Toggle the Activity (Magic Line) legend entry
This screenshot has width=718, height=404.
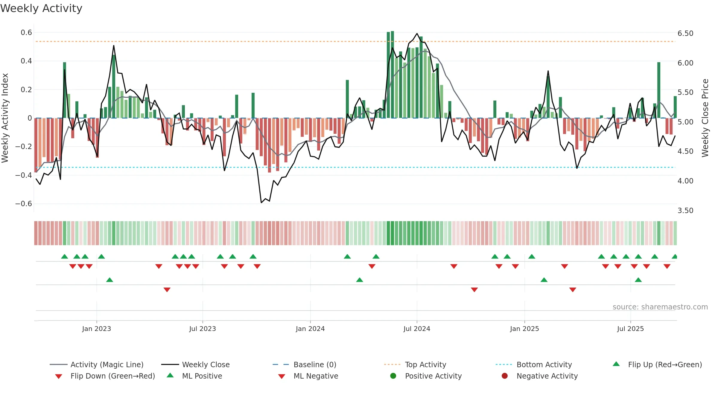(97, 364)
